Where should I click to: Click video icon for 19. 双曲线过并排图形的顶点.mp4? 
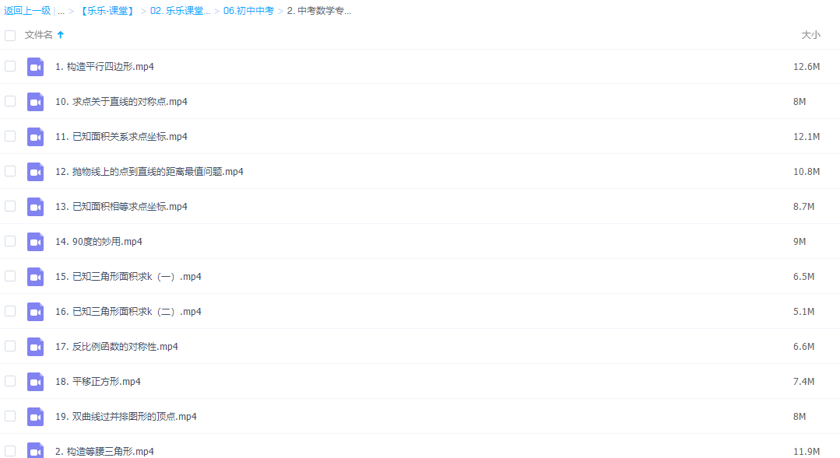(35, 417)
